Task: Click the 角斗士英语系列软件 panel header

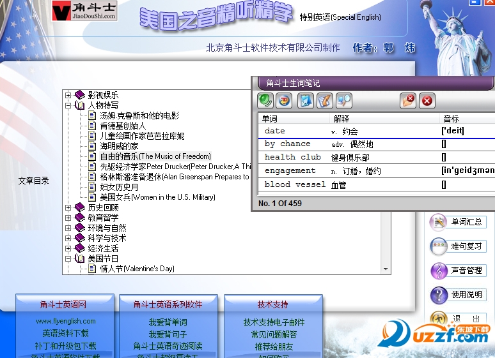Action: 168,304
